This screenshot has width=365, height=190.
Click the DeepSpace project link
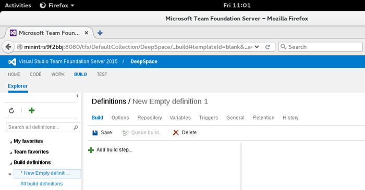click(144, 61)
